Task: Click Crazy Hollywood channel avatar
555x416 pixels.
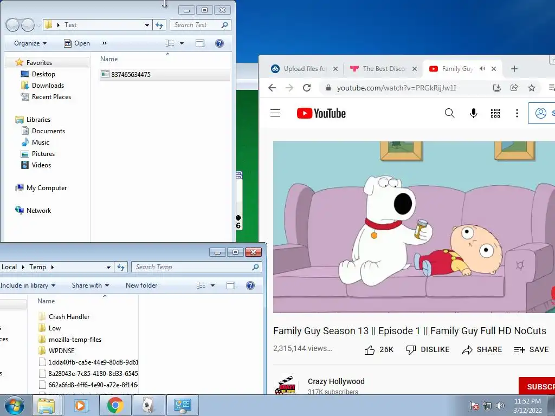Action: click(x=286, y=385)
